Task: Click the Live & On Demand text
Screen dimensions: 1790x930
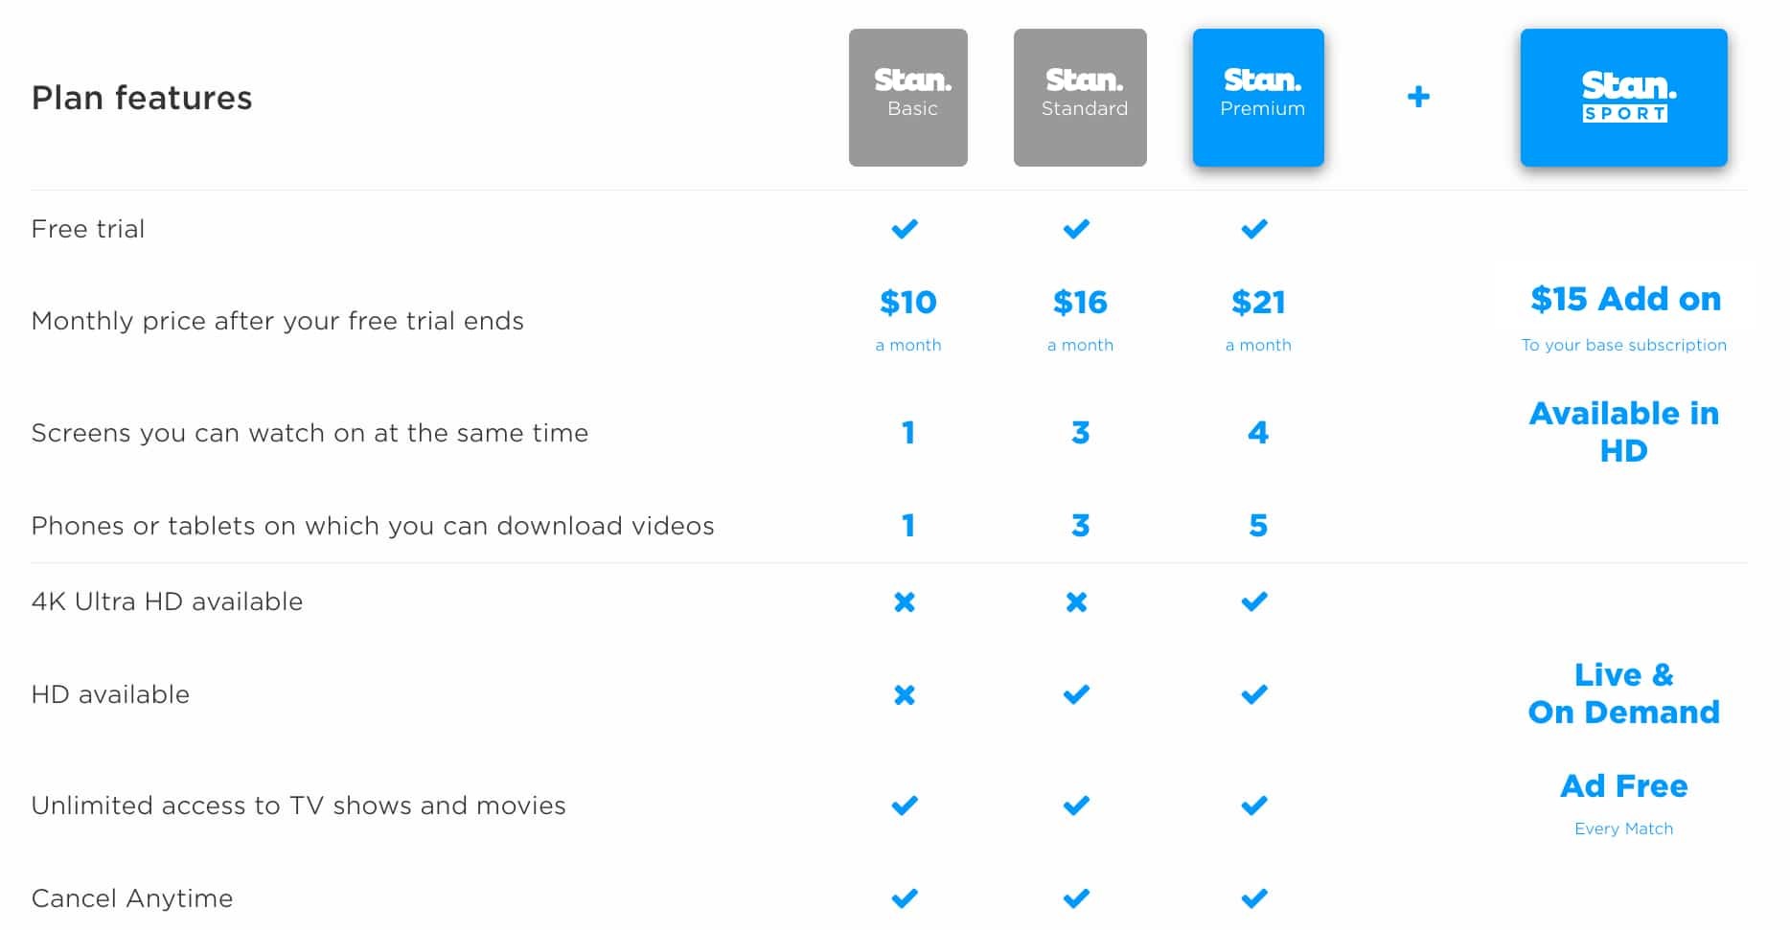Action: [x=1623, y=693]
